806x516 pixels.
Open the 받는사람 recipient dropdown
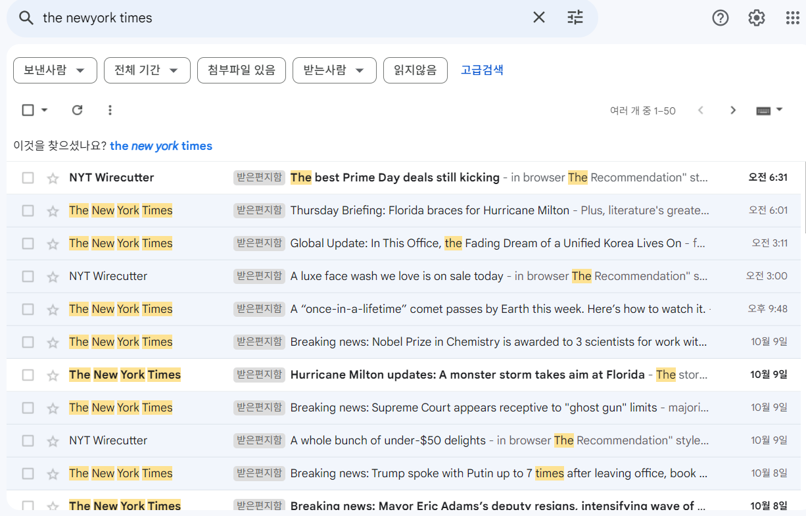tap(334, 70)
